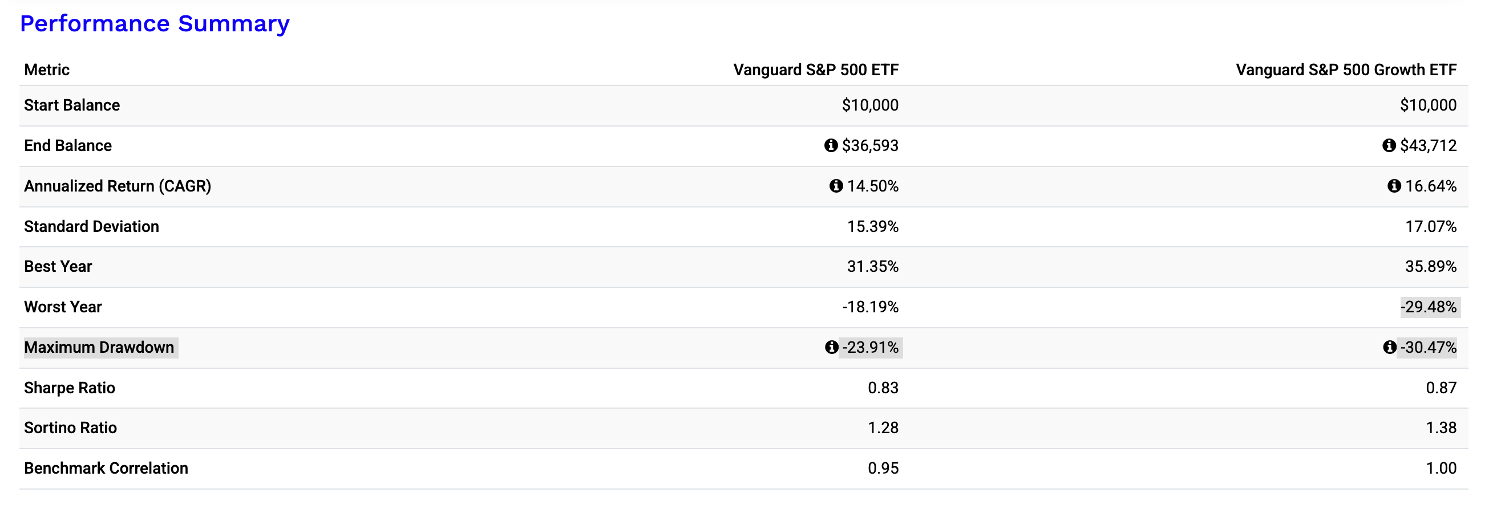Click the Performance Summary heading

tap(155, 23)
